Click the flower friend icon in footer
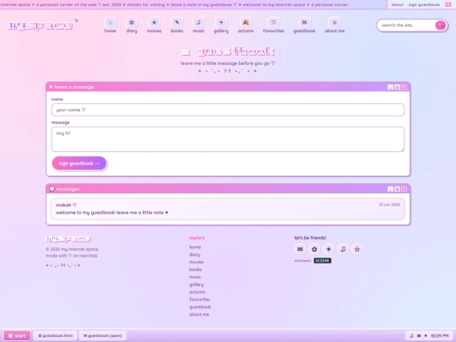Image resolution: width=456 pixels, height=342 pixels. click(x=314, y=249)
